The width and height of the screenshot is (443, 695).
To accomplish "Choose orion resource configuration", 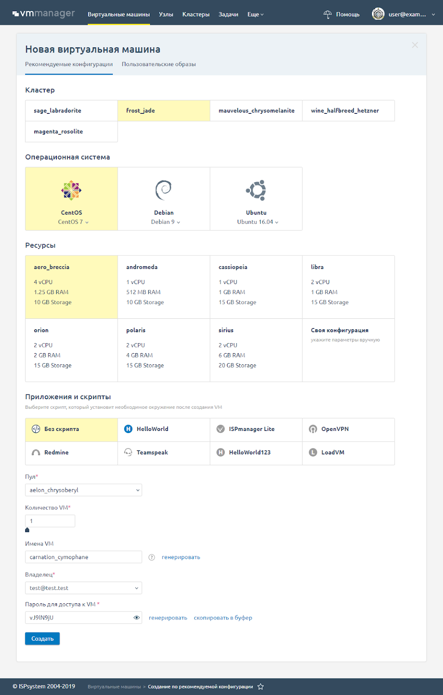I will 72,351.
